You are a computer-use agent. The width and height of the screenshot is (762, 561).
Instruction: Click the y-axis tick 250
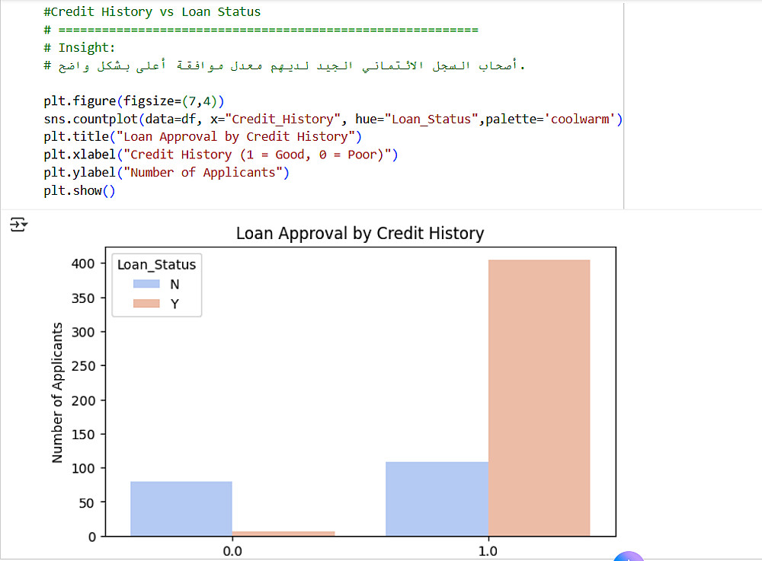click(83, 366)
